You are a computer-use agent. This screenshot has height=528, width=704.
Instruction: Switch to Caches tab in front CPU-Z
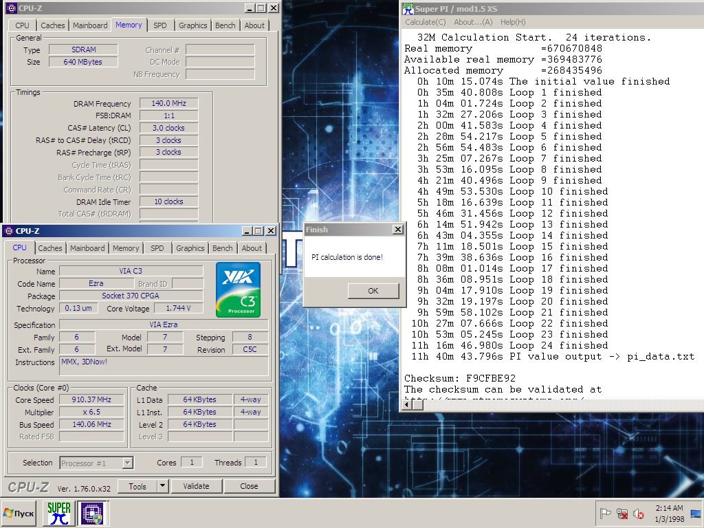click(x=49, y=248)
